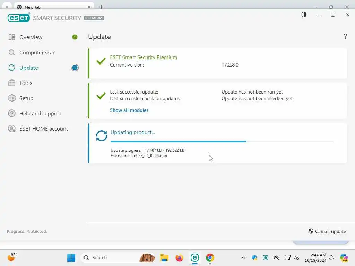Image resolution: width=355 pixels, height=266 pixels.
Task: Click the network display tray icon
Action: point(287,258)
